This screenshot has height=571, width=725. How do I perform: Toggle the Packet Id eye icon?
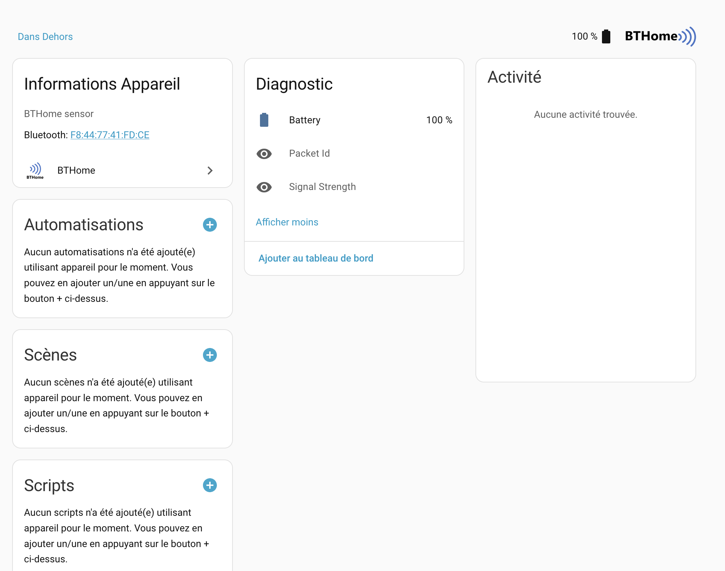pyautogui.click(x=264, y=154)
